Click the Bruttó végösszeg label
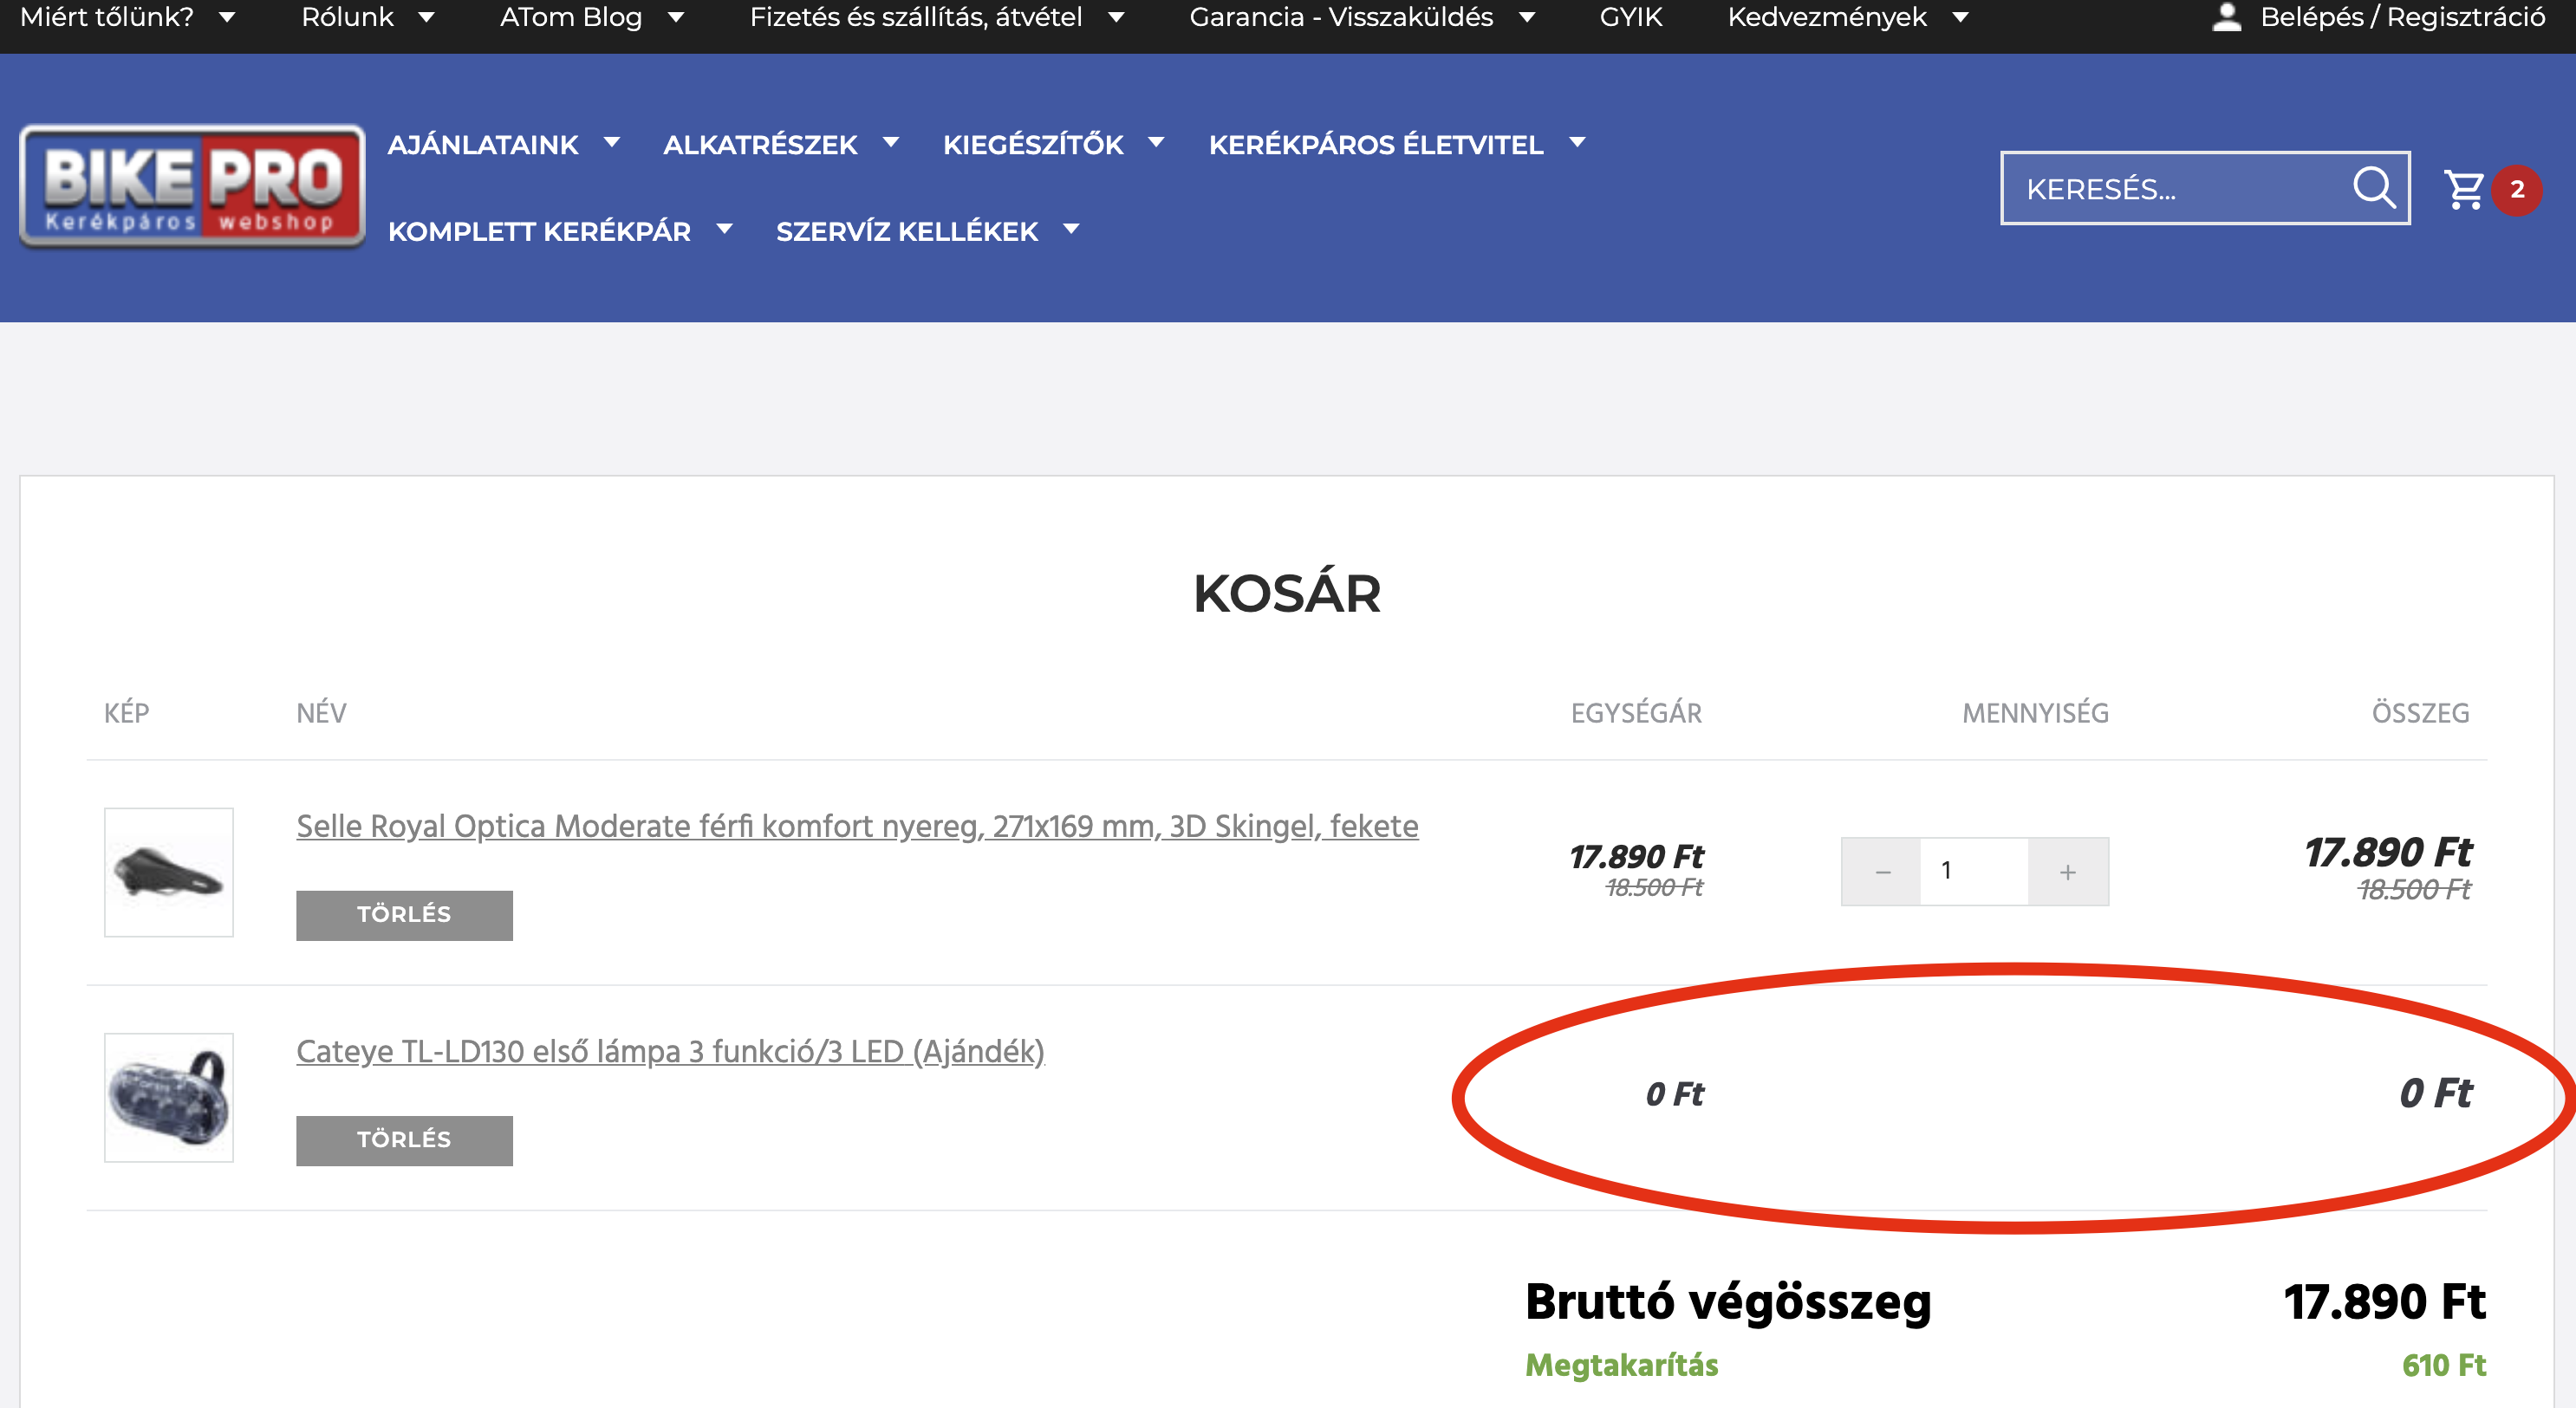Image resolution: width=2576 pixels, height=1408 pixels. [1728, 1302]
